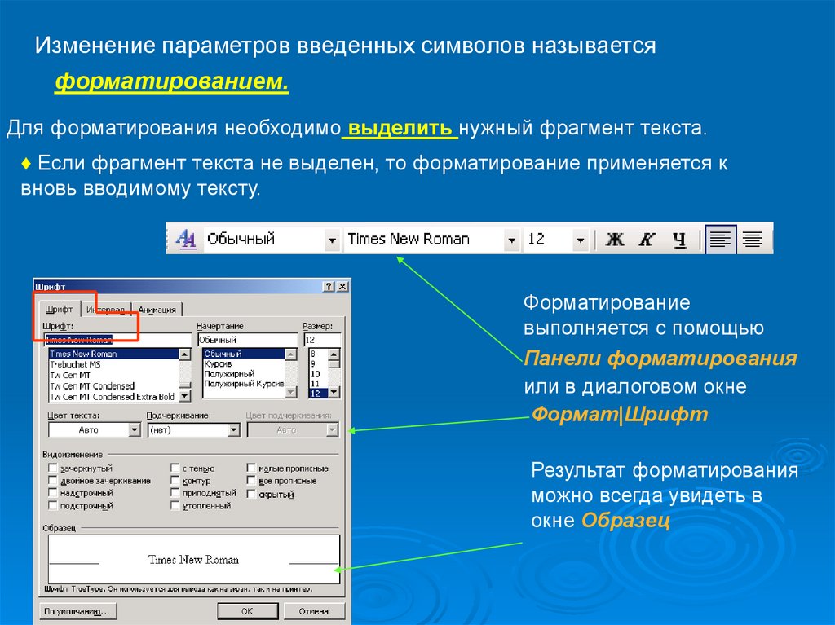This screenshot has height=625, width=835.
Task: Enable the зачеркнутый checkbox
Action: [x=53, y=469]
